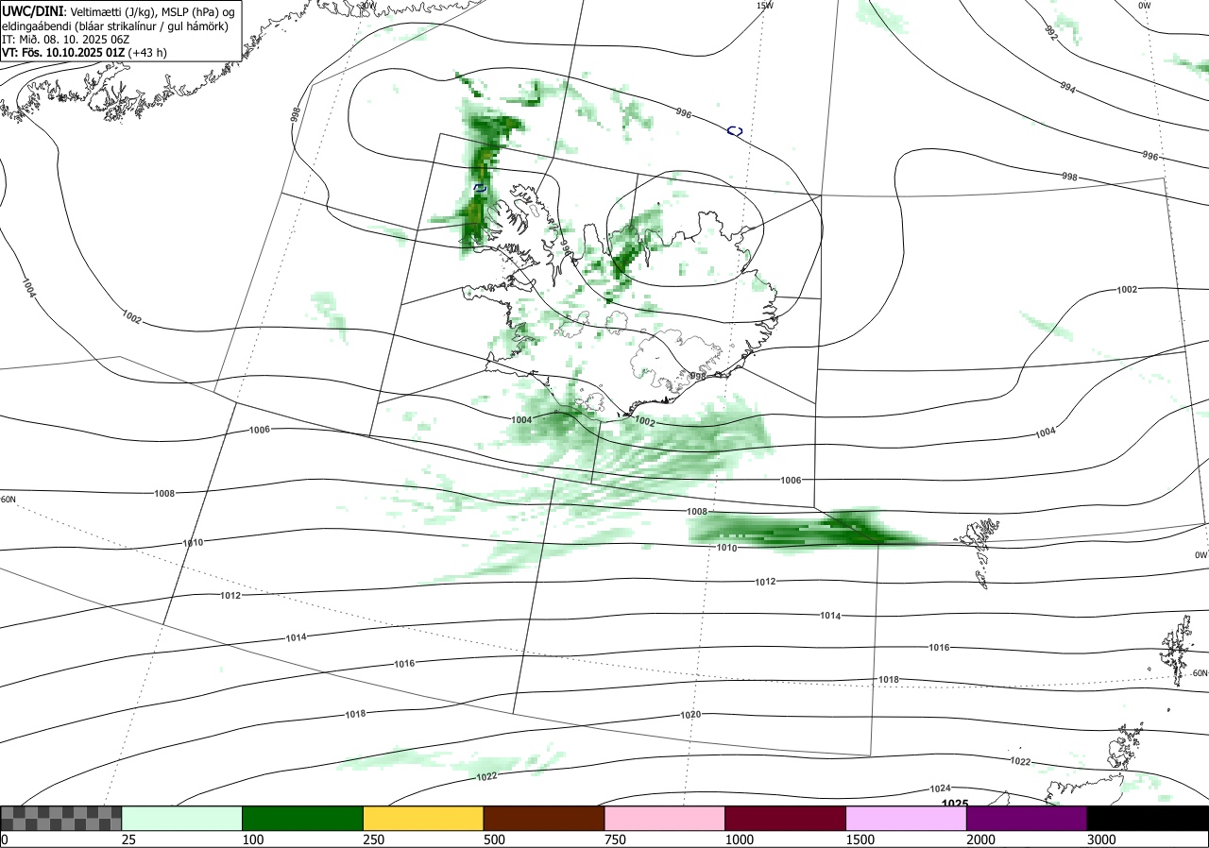The image size is (1209, 848).
Task: Click the '992' isobar label
Action: (1051, 32)
